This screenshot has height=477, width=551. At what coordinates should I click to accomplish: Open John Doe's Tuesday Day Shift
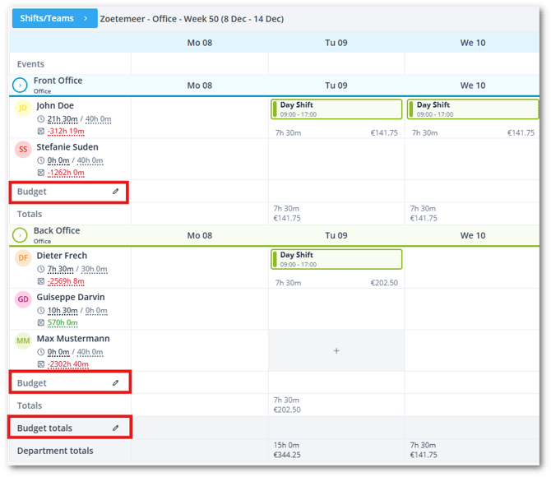[x=336, y=109]
